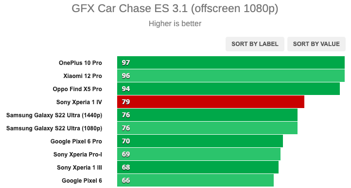The height and width of the screenshot is (188, 351).
Task: Select the Sony Xperia 1 III bar
Action: coord(198,167)
